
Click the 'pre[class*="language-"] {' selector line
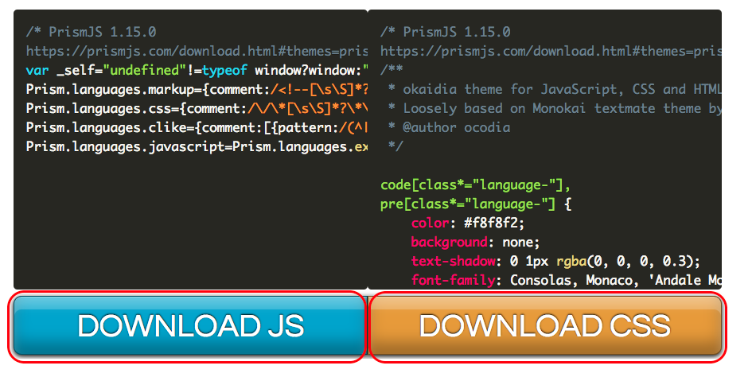coord(476,204)
